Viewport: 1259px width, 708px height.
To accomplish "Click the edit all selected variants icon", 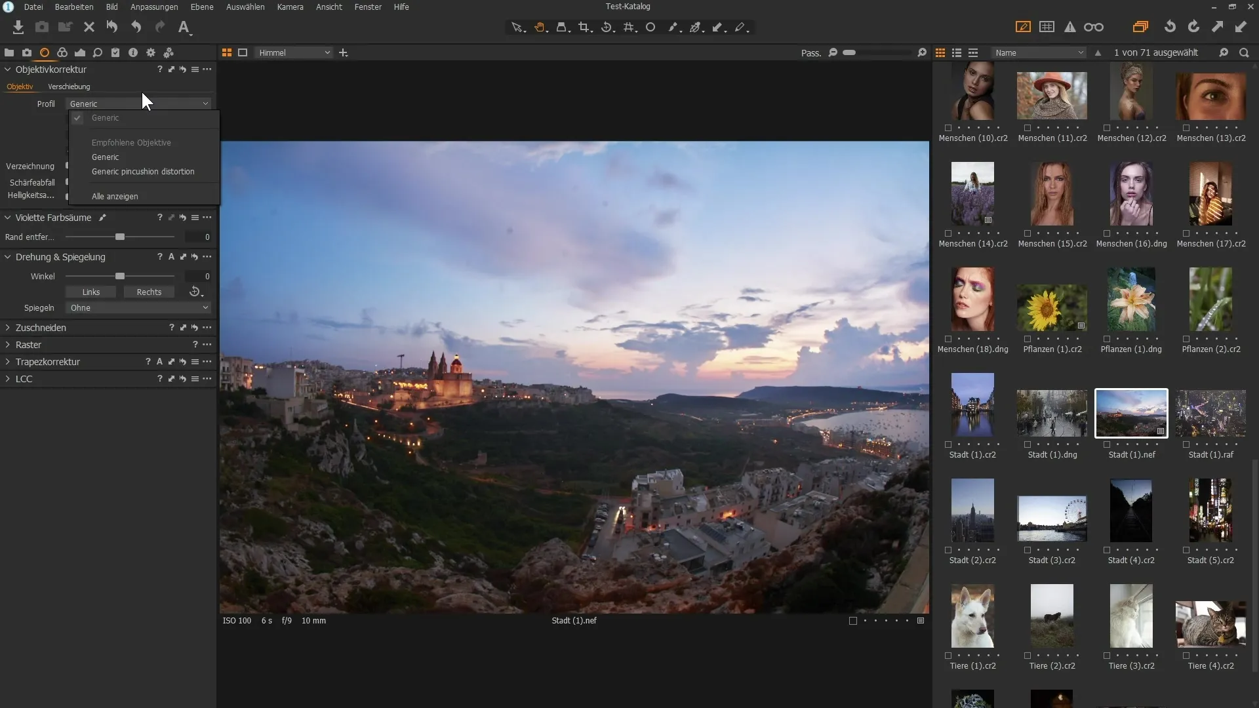I will pyautogui.click(x=1140, y=27).
